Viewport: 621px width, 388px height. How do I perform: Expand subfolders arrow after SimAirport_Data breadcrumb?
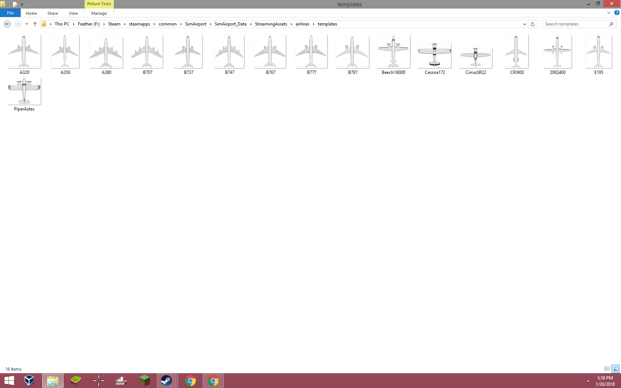251,24
